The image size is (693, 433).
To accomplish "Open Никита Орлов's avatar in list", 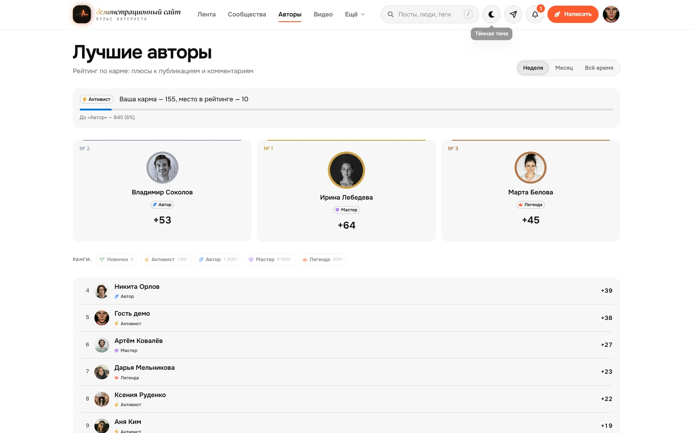I will point(102,291).
